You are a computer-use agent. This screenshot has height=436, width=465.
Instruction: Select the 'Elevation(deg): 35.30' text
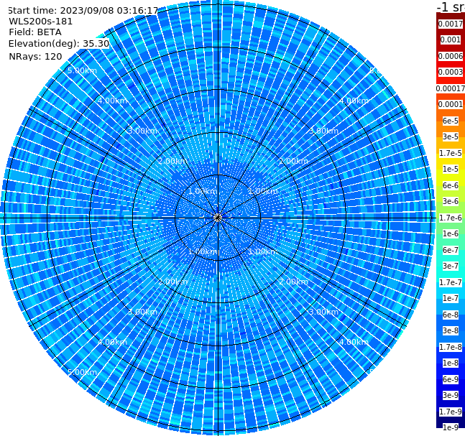(x=59, y=44)
